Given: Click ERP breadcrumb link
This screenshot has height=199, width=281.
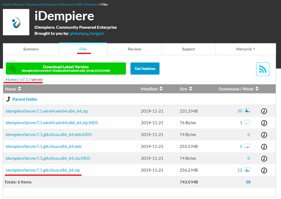Looking at the screenshot, I should (x=79, y=5).
